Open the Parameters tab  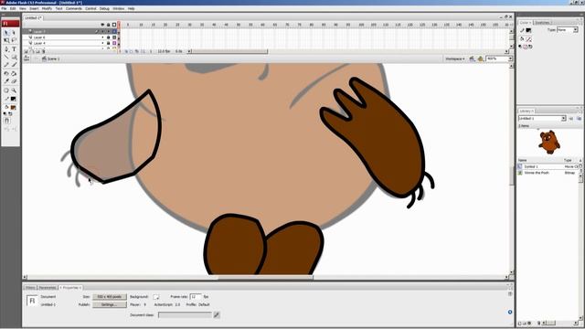(x=48, y=288)
